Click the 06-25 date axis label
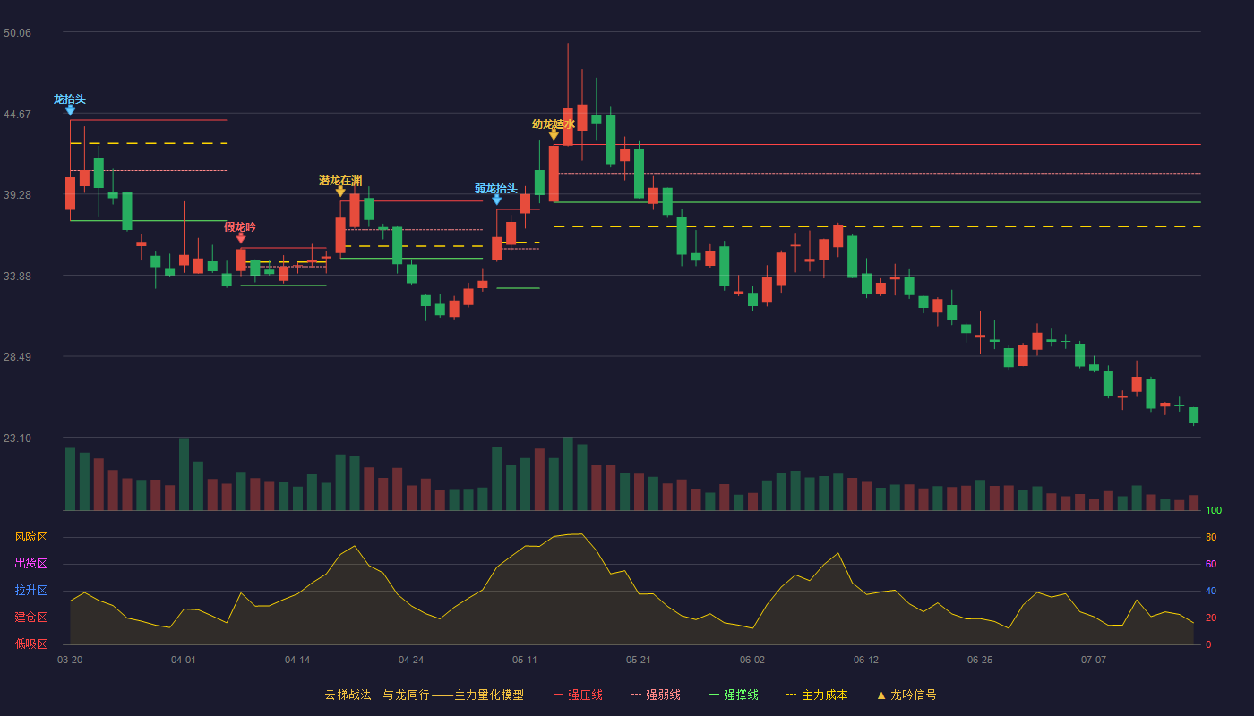Viewport: 1254px width, 716px height. (x=980, y=660)
